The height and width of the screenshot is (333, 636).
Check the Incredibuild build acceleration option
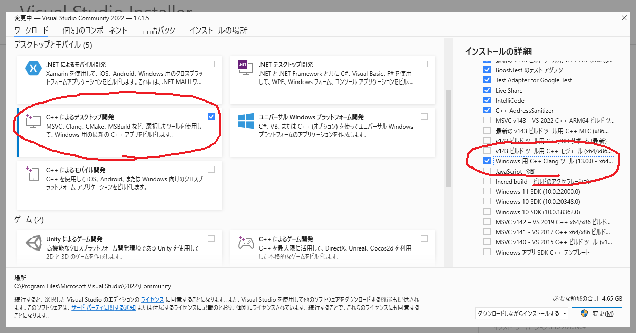coord(487,181)
